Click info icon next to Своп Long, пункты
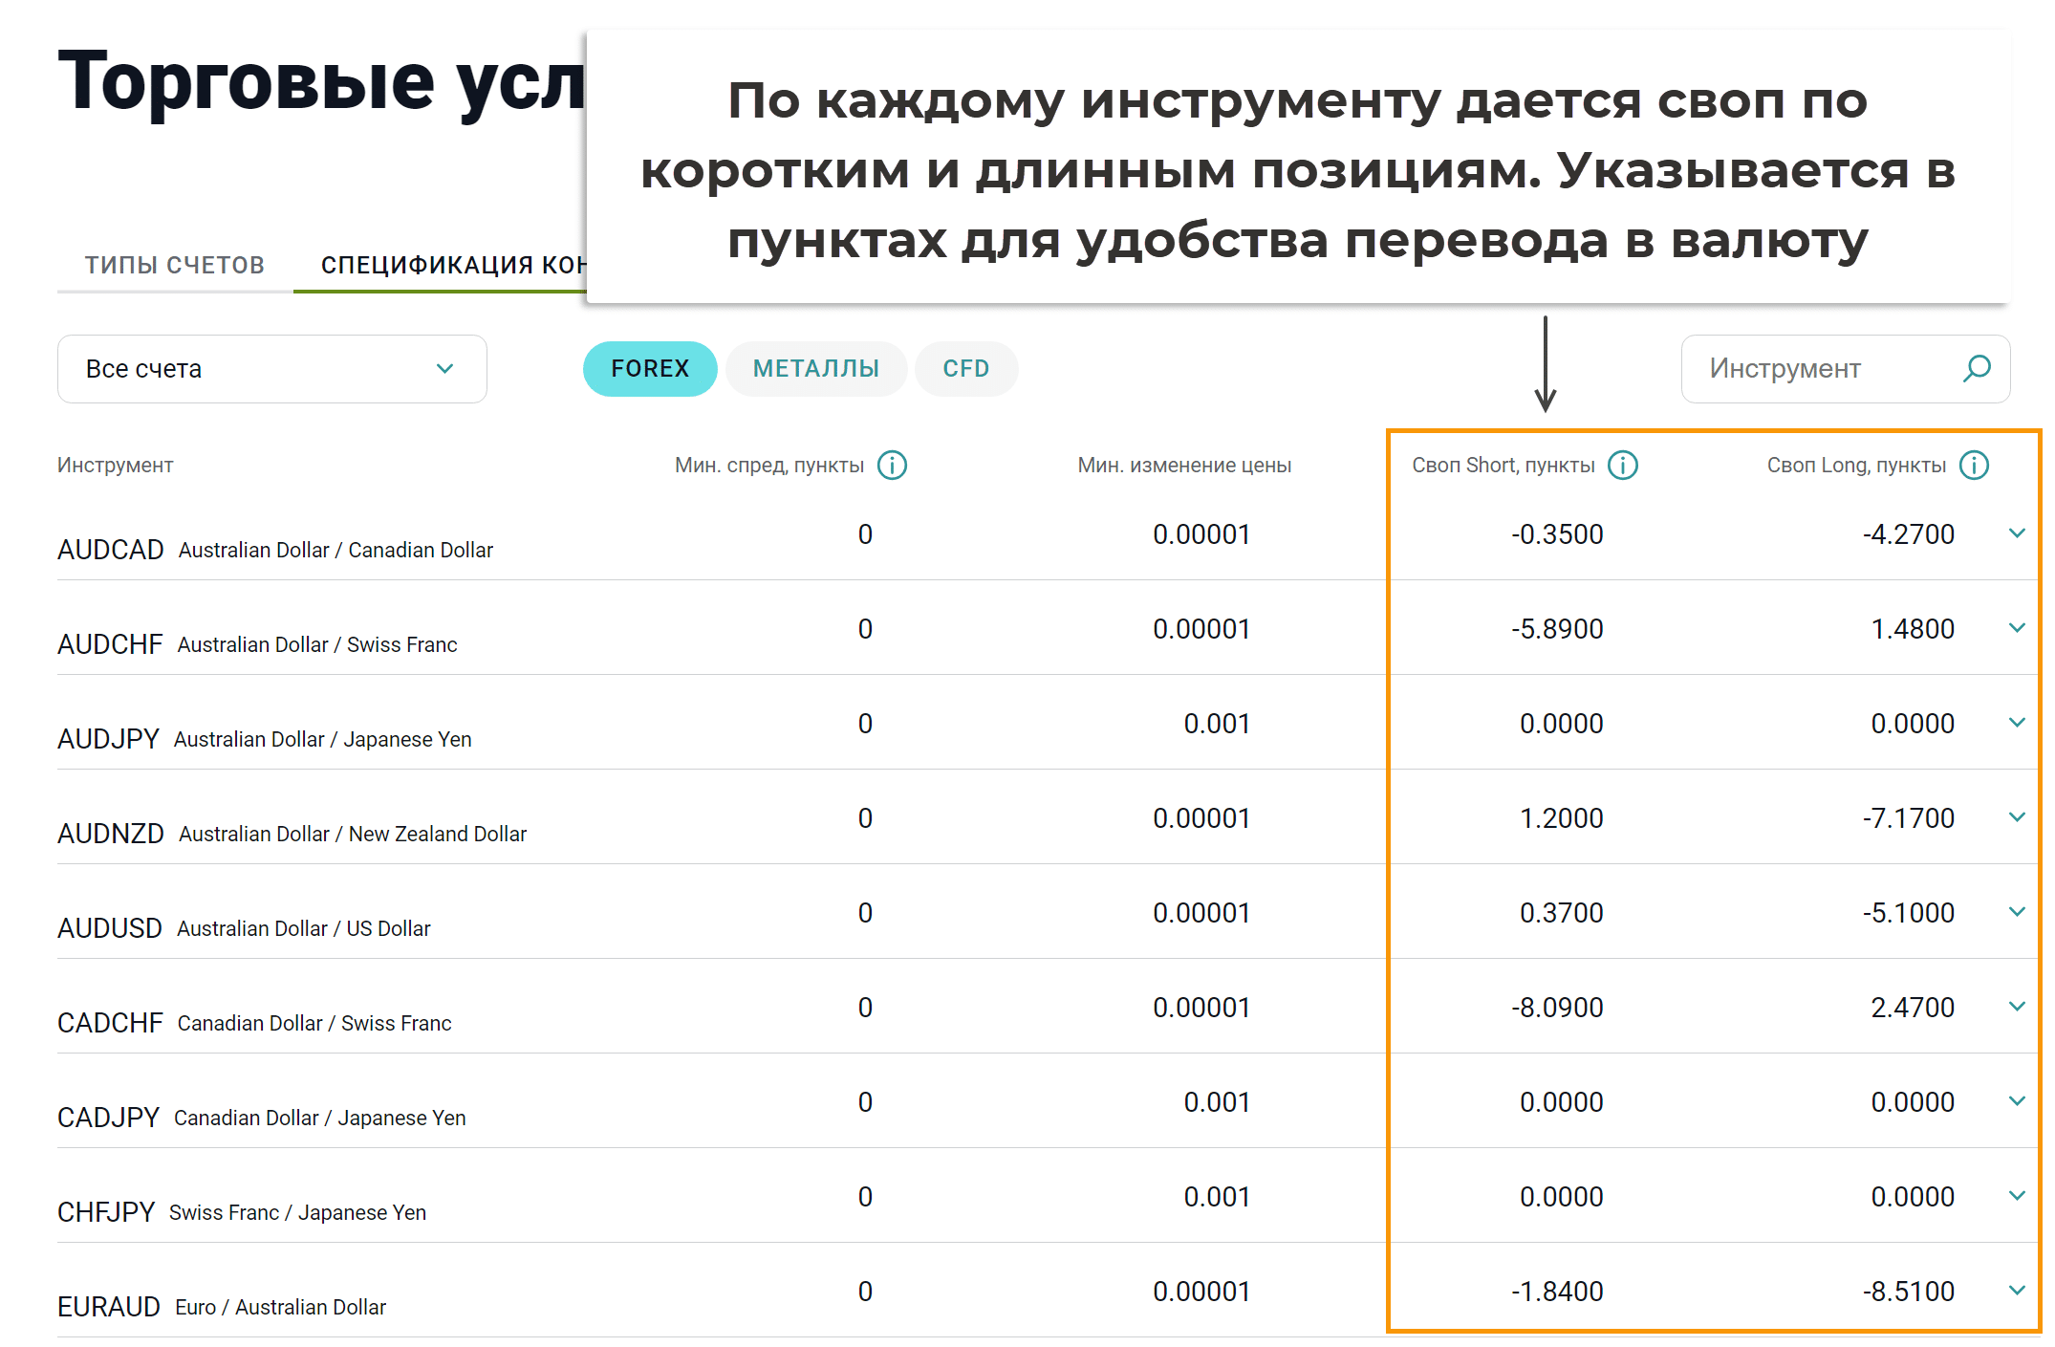 [x=1973, y=466]
